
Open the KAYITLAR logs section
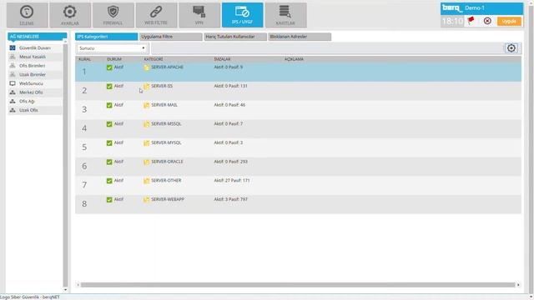tap(285, 15)
